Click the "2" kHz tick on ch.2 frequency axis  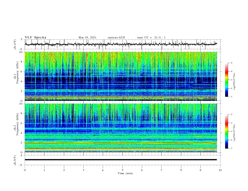pyautogui.click(x=22, y=143)
